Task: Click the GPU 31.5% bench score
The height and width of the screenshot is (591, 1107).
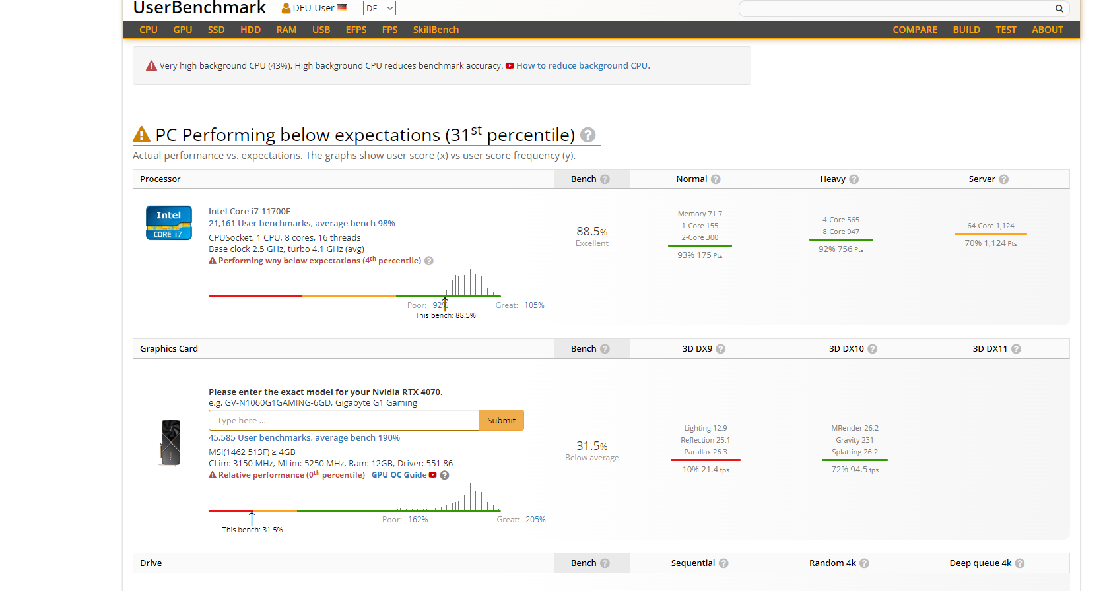Action: [x=591, y=446]
